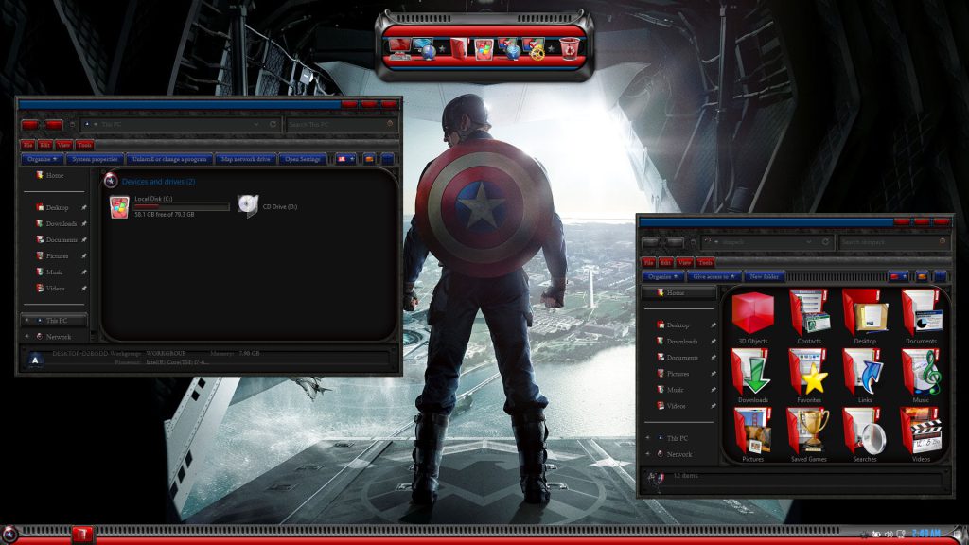This screenshot has width=969, height=545.
Task: Open the File menu in This PC window
Action: 27,145
